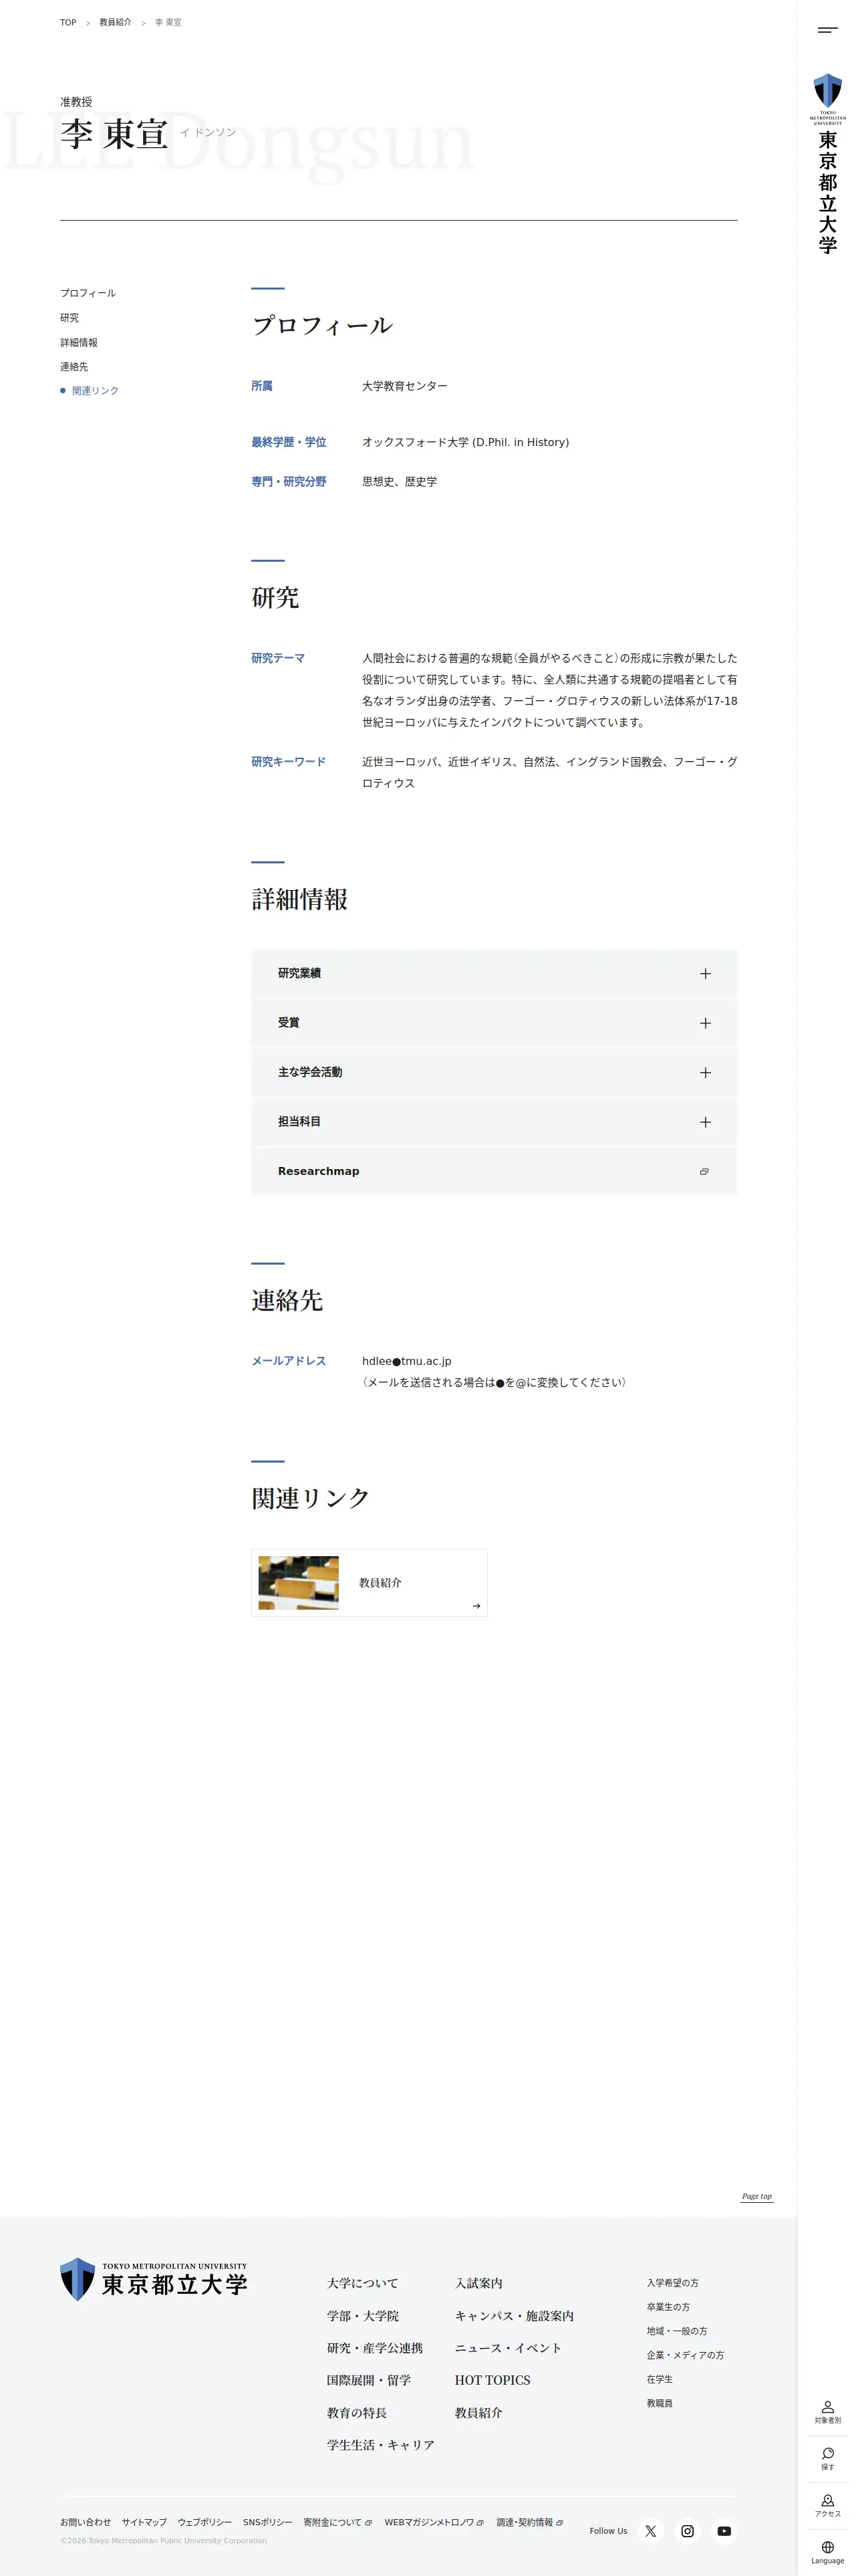Click the email address hdlee●tmu.ac.jp
858x2576 pixels.
[406, 1361]
